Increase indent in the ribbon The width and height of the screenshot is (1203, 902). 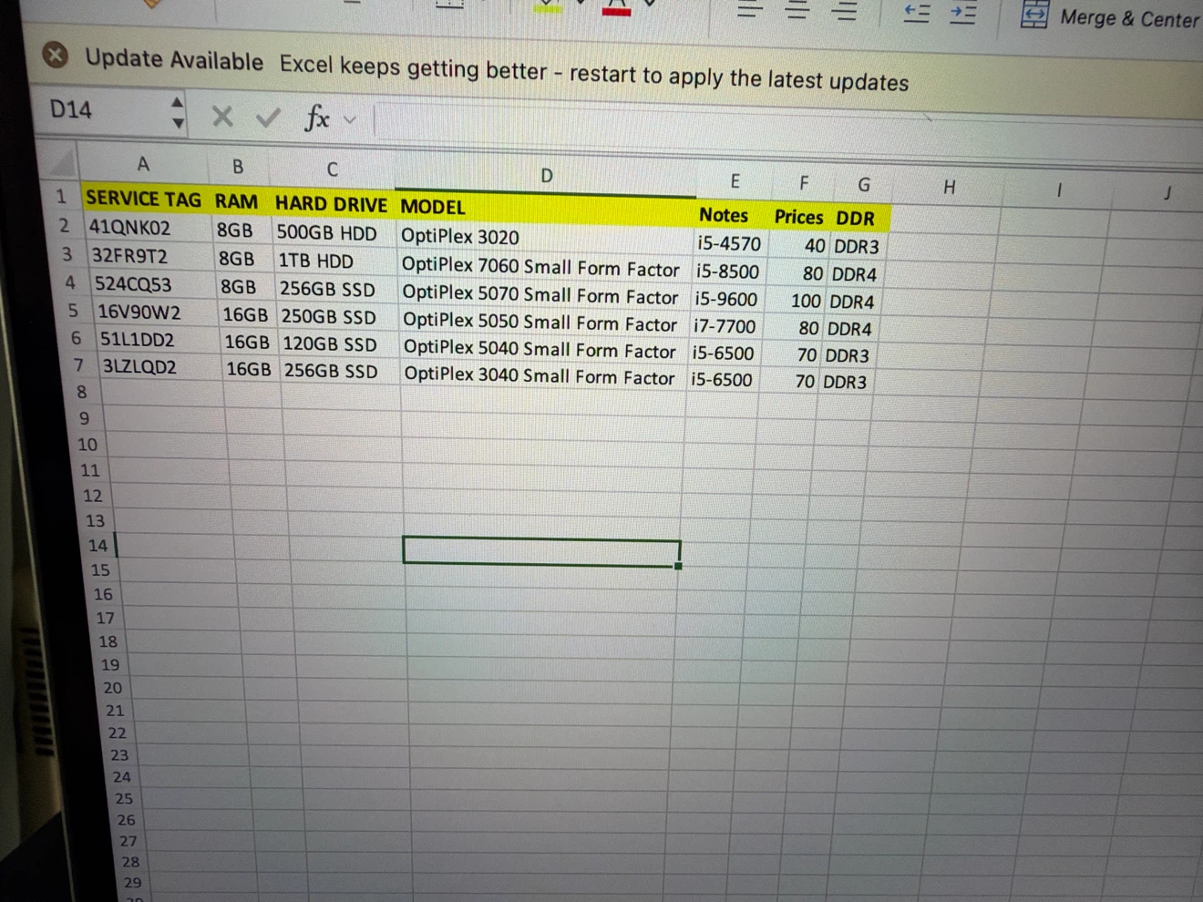pyautogui.click(x=963, y=14)
